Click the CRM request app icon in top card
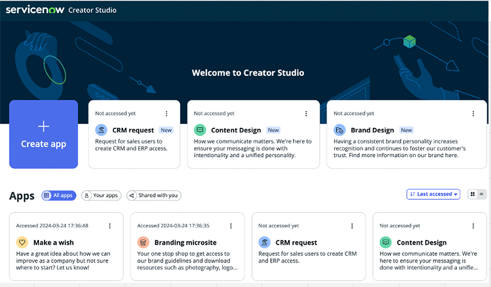 [x=101, y=130]
